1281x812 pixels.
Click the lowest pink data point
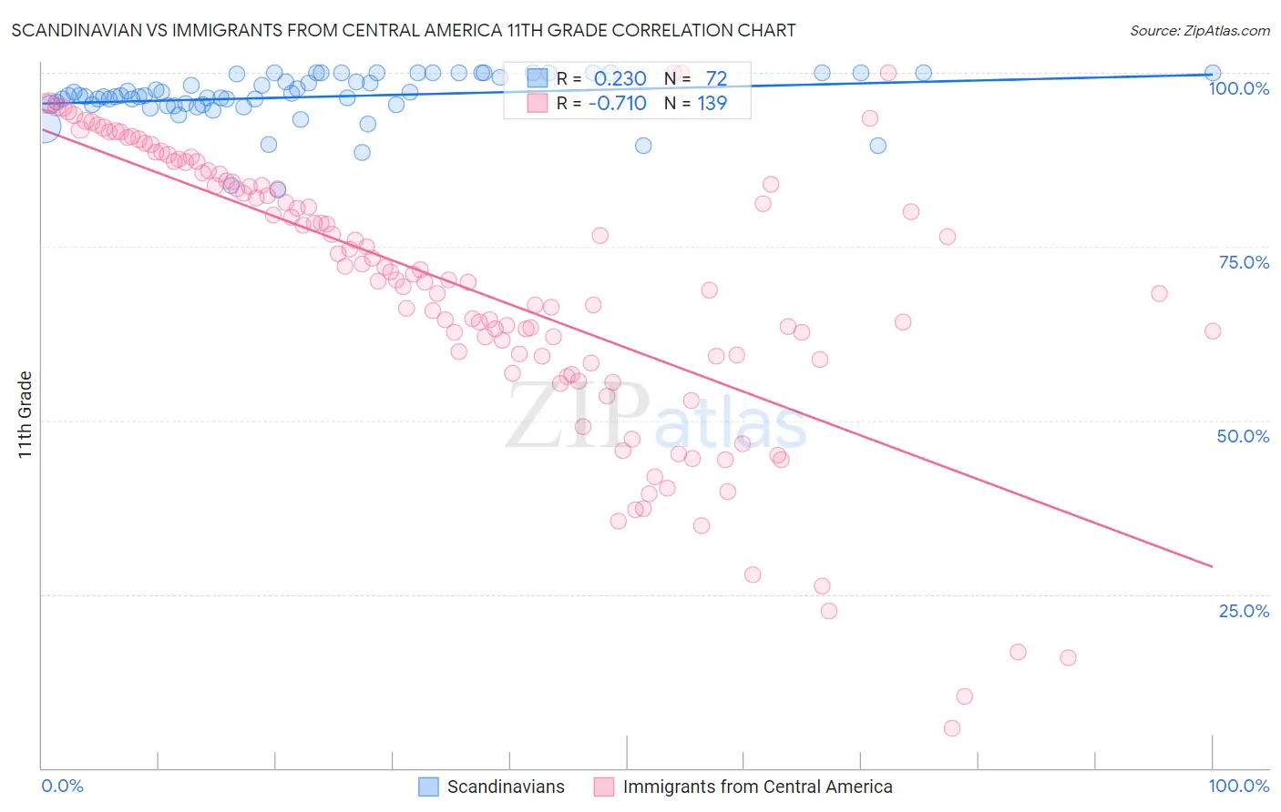(x=952, y=728)
